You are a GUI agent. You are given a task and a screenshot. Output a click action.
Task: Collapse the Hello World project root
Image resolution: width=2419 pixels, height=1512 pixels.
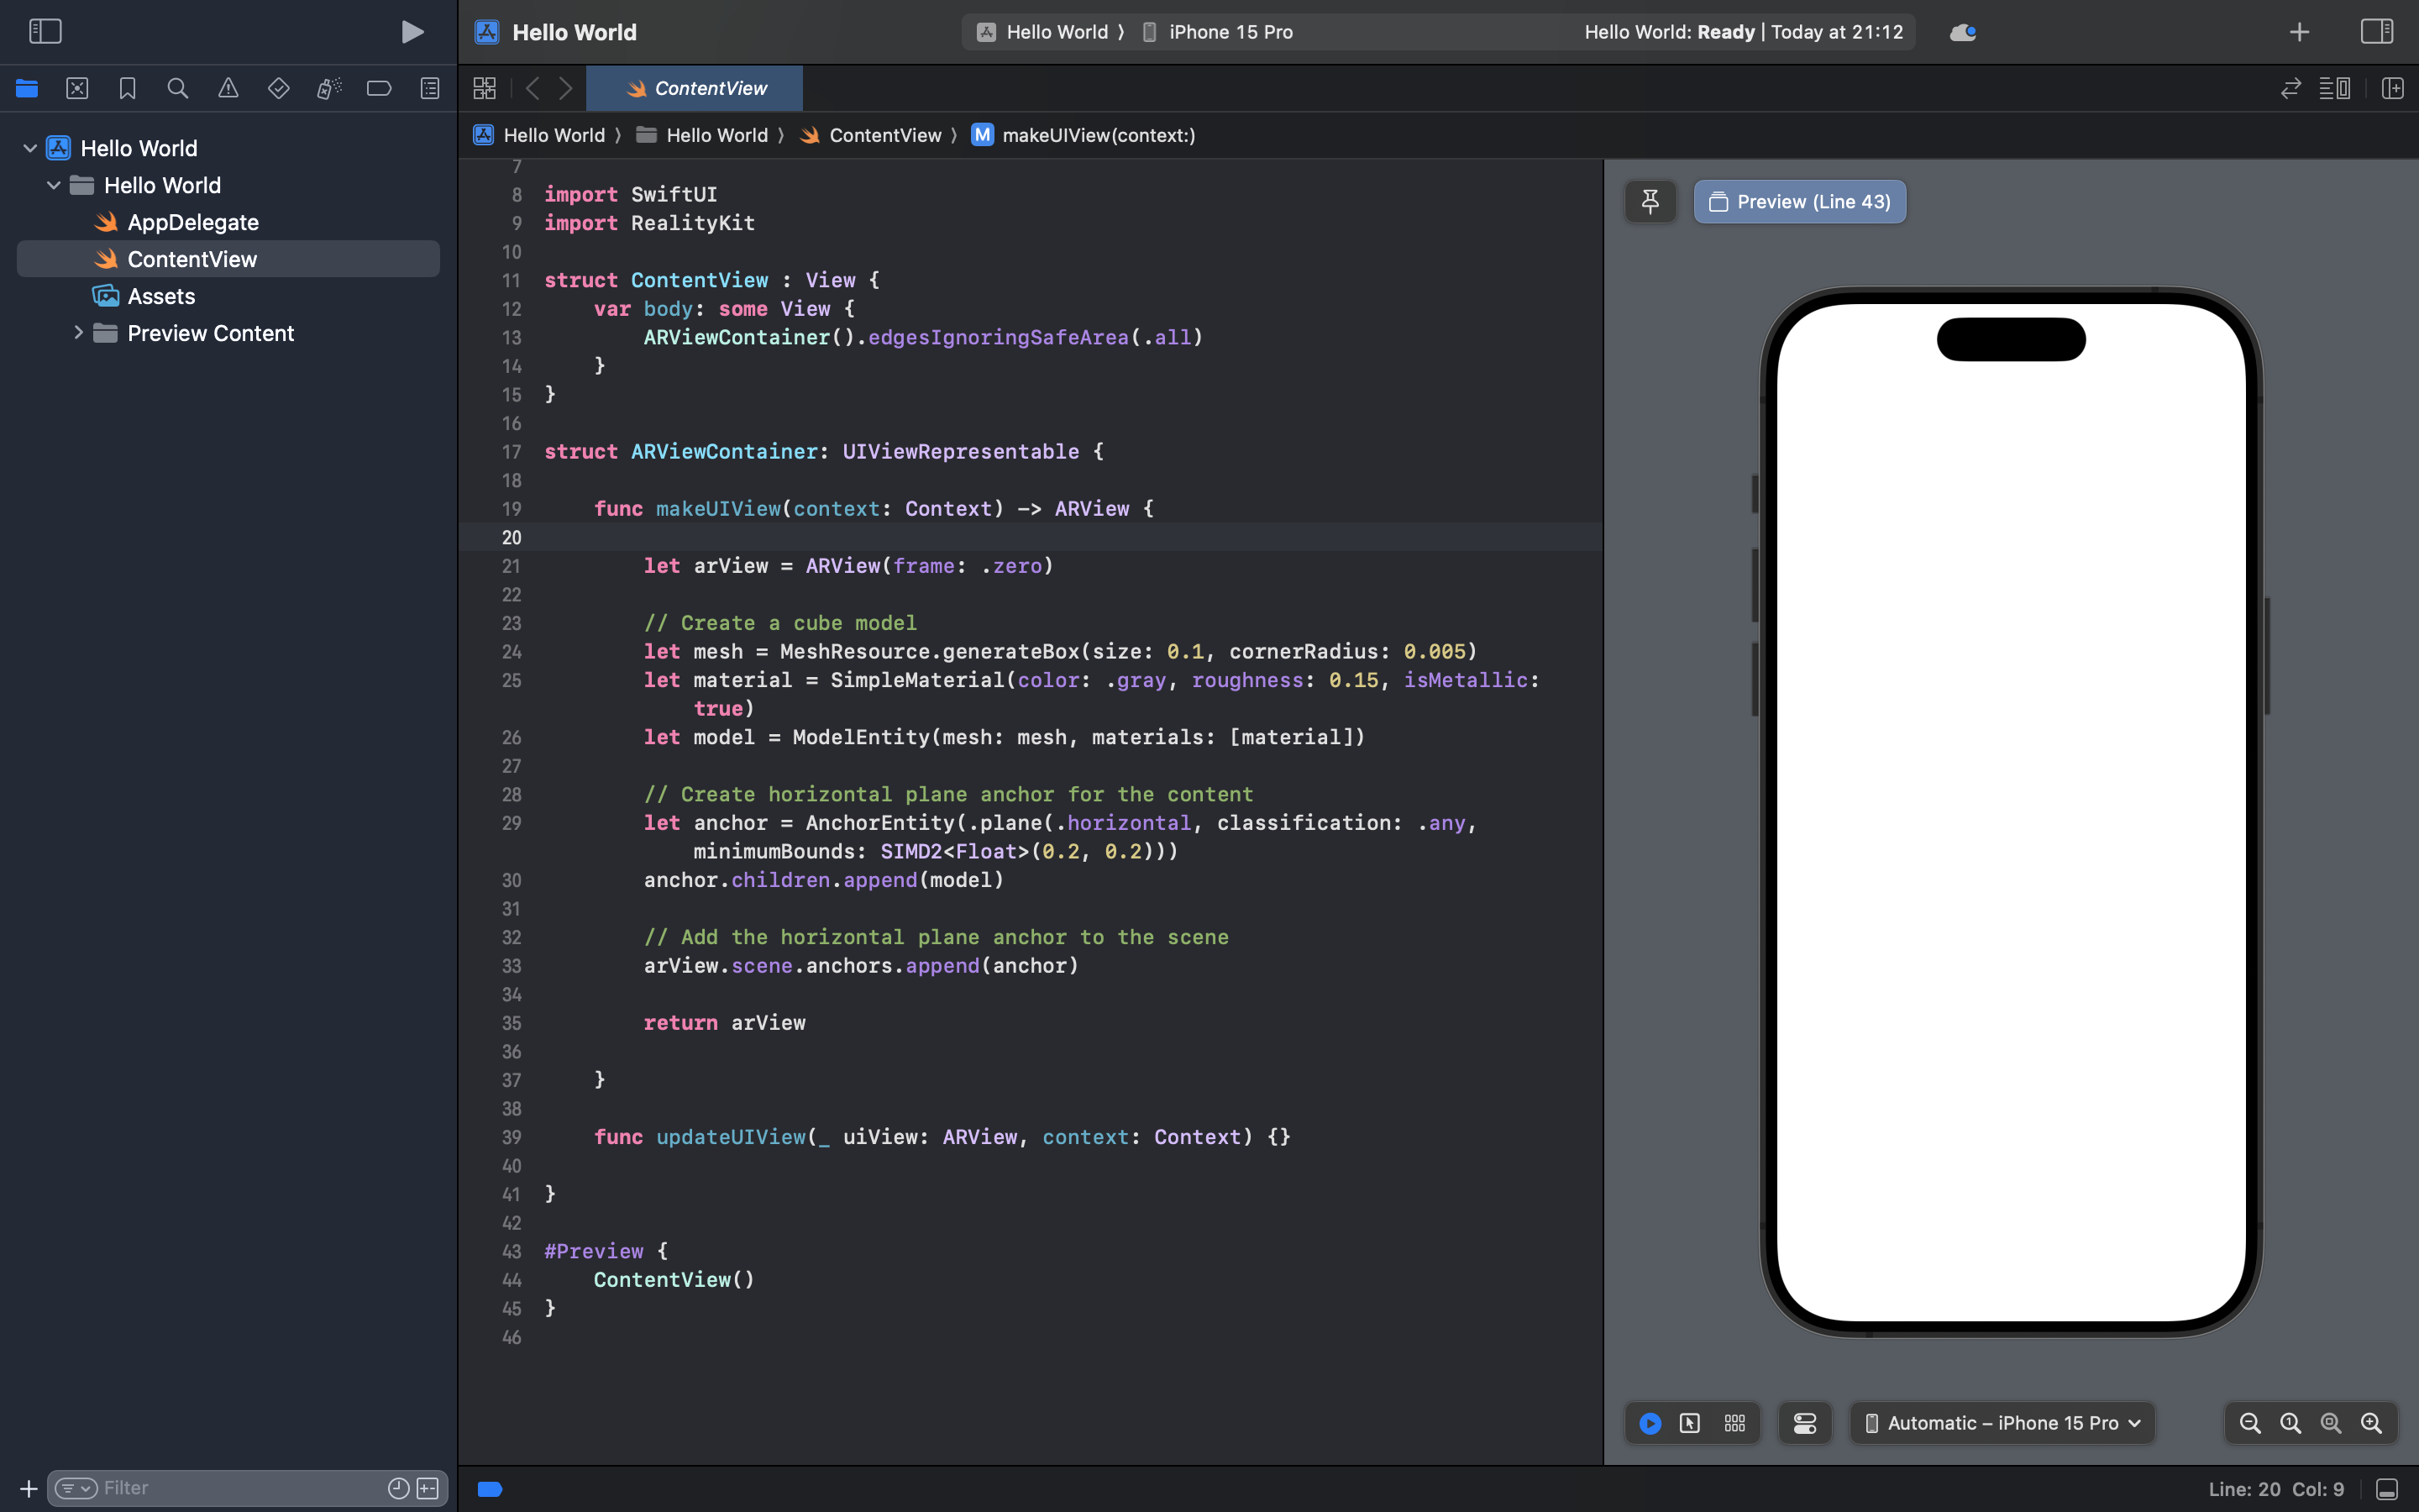coord(30,148)
